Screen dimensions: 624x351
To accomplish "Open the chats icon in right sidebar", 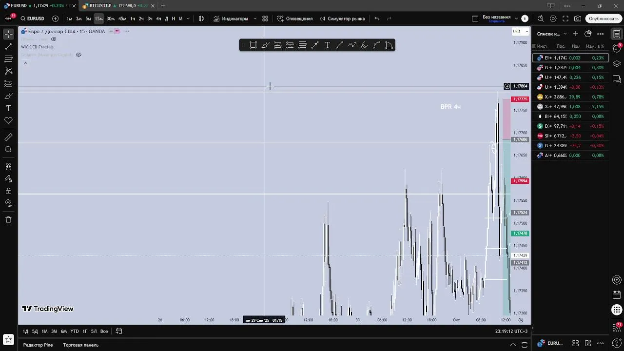I will pyautogui.click(x=617, y=78).
